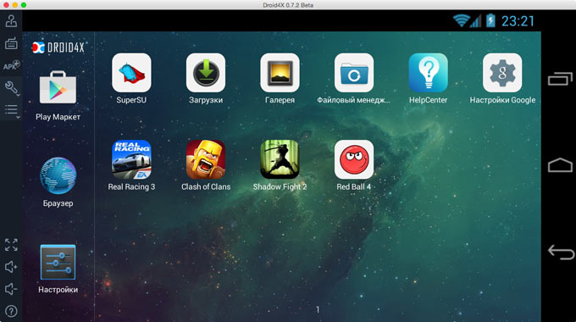Tap the Android recent apps button
This screenshot has height=322, width=576.
(560, 79)
